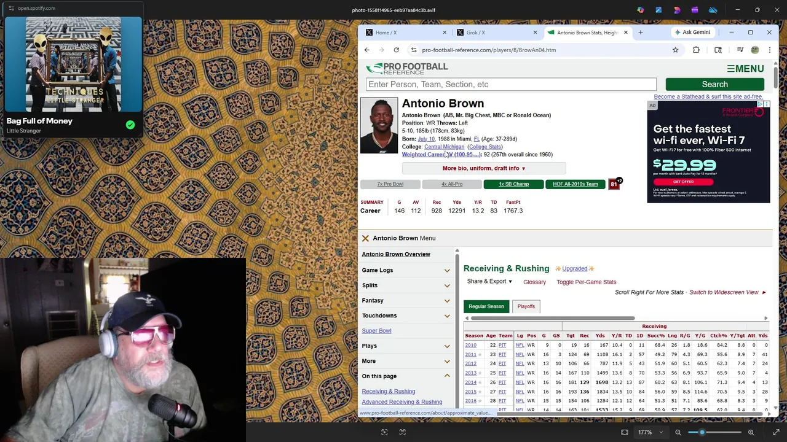Click in the Enter Person, Team search field
787x442 pixels.
coord(511,84)
